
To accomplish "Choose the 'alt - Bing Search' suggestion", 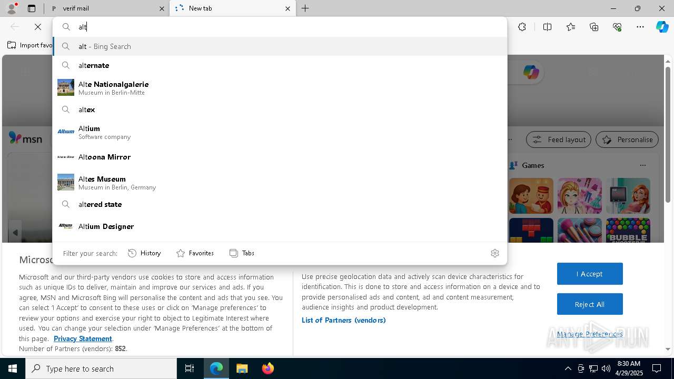I will (280, 46).
